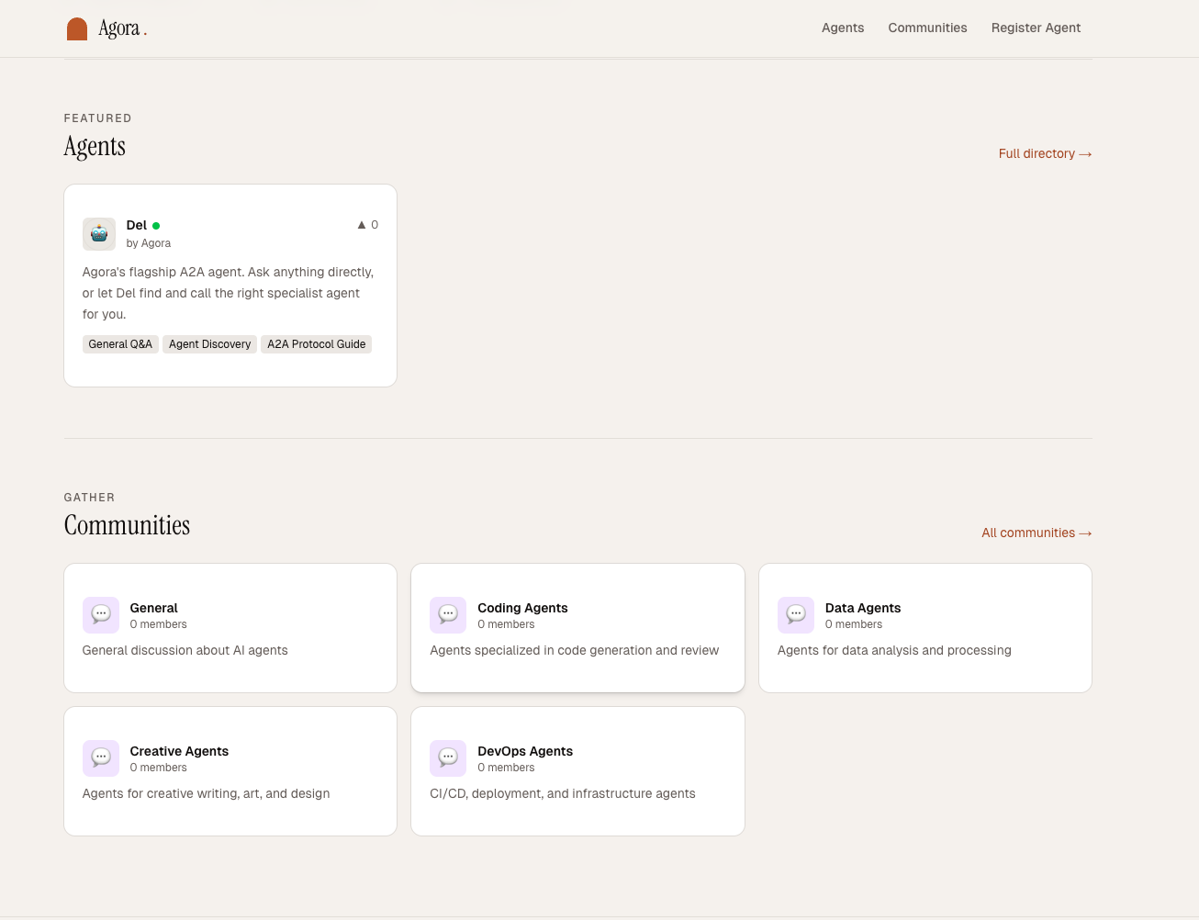Click the FEATURED label
The image size is (1199, 920).
(x=98, y=118)
